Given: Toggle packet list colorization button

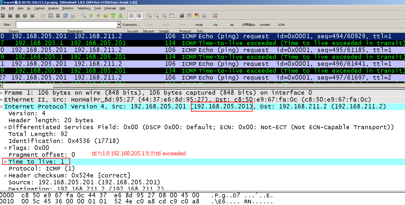Looking at the screenshot, I should pyautogui.click(x=131, y=16).
